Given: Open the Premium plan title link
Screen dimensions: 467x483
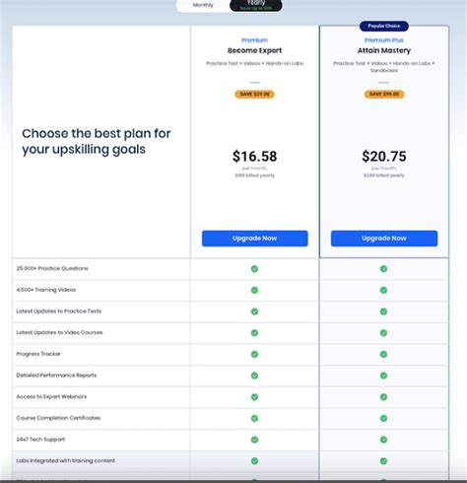Looking at the screenshot, I should [x=254, y=40].
